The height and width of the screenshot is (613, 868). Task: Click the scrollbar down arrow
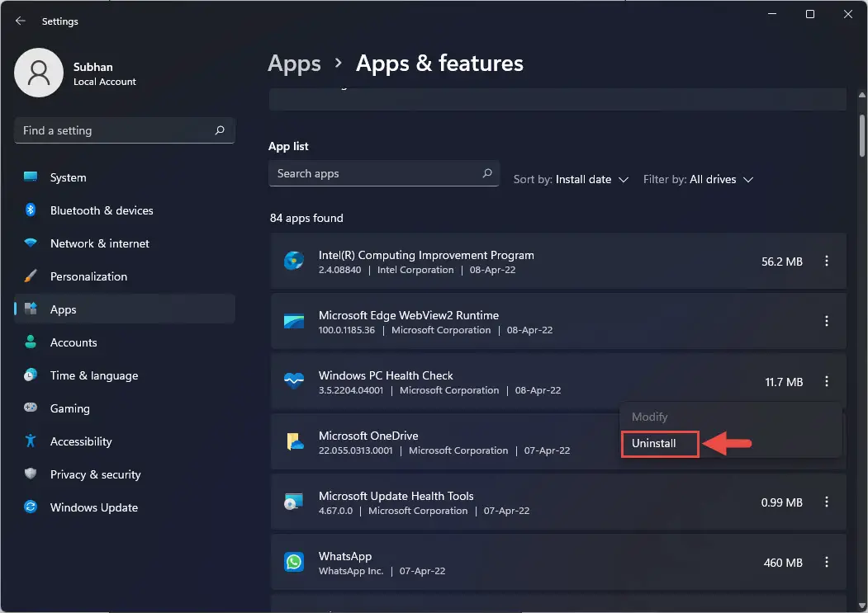click(862, 606)
